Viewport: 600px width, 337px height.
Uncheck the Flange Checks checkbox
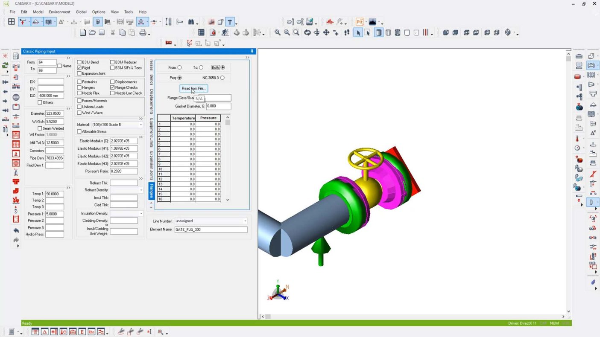point(113,87)
